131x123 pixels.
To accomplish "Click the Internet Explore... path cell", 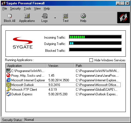I will coord(97,80).
